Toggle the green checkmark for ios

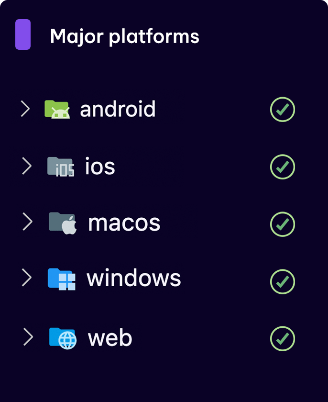click(283, 167)
